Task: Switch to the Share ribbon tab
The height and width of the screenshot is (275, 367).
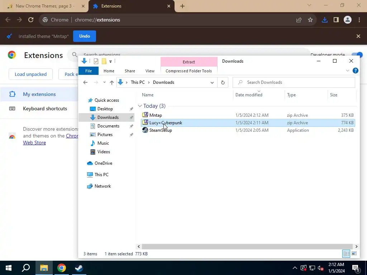Action: click(x=130, y=71)
